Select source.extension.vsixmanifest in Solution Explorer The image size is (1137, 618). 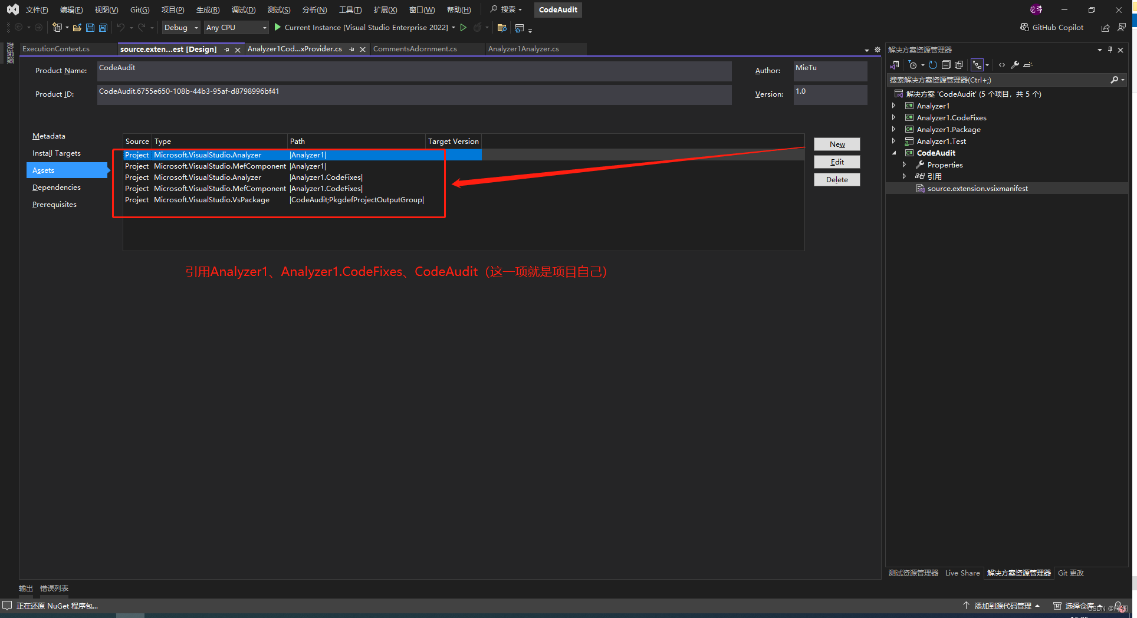(977, 189)
